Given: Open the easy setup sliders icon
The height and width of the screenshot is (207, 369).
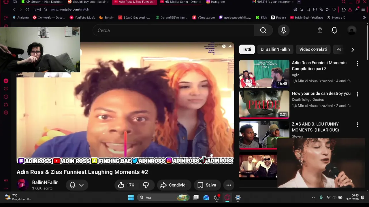Looking at the screenshot, I should coord(363,9).
